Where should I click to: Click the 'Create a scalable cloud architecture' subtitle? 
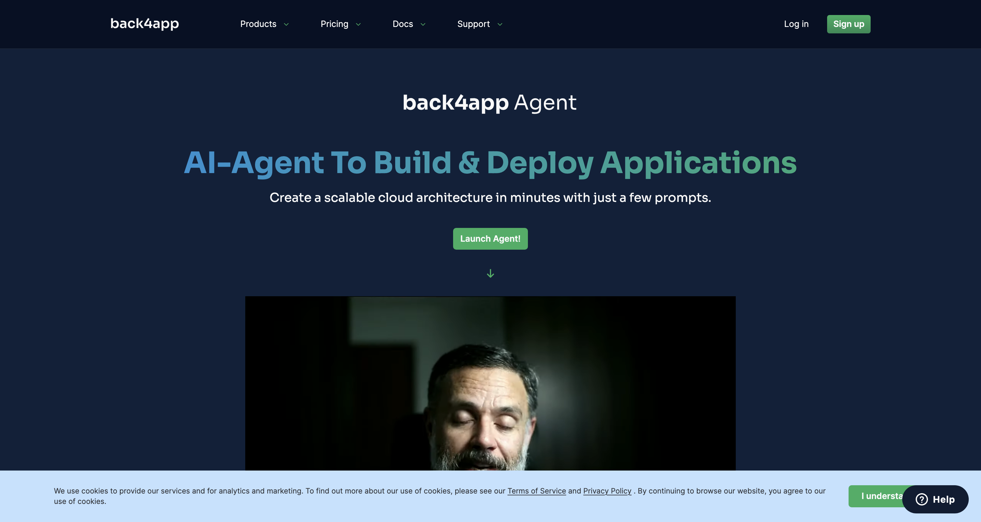(490, 198)
